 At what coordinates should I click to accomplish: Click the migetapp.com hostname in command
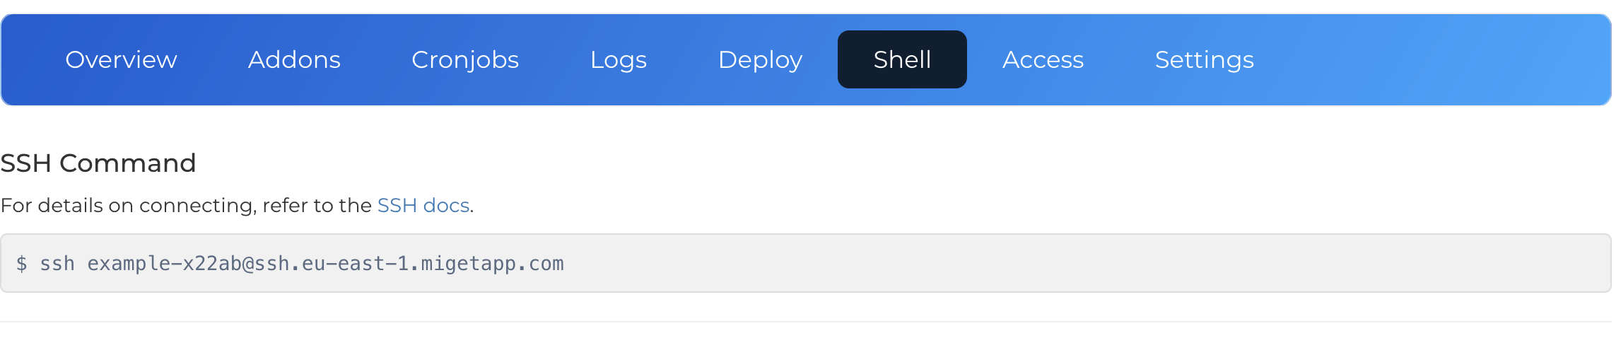493,264
